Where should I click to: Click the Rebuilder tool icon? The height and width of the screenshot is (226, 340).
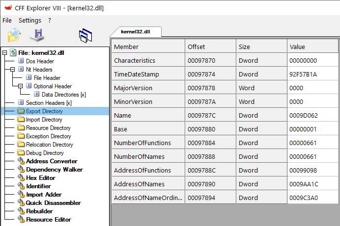click(x=21, y=211)
